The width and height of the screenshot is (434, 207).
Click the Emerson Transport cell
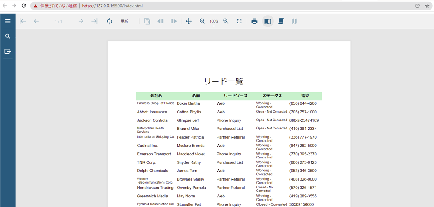[x=154, y=154]
